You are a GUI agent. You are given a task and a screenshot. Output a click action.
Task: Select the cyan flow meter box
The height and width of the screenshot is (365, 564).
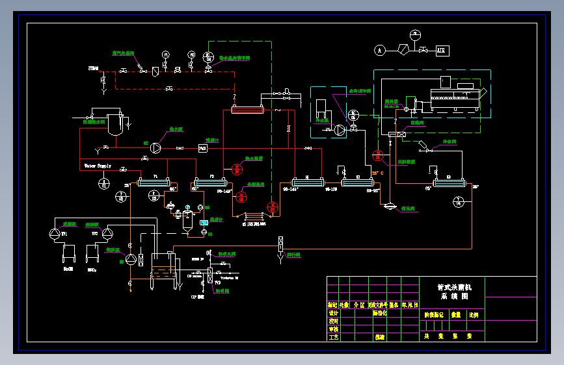click(204, 223)
